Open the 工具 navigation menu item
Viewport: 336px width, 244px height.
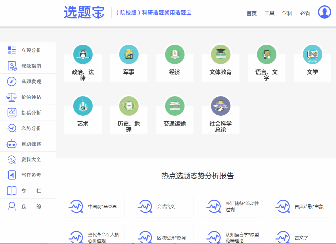(269, 13)
